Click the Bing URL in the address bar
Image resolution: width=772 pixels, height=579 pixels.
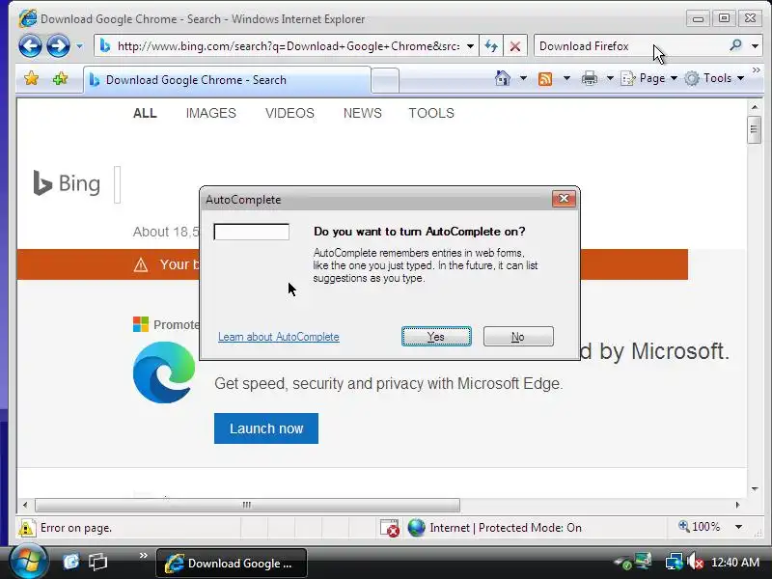(288, 46)
